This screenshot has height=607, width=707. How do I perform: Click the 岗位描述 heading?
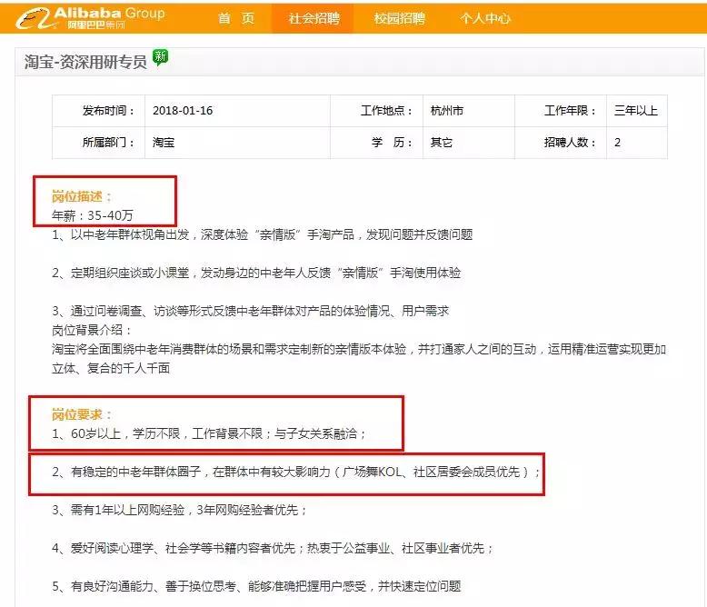point(81,196)
